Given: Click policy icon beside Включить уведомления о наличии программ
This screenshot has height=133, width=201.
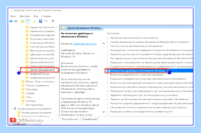Looking at the screenshot, I should click(108, 75).
